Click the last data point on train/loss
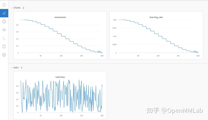The width and height of the screenshot is (208, 120). pyautogui.click(x=102, y=85)
